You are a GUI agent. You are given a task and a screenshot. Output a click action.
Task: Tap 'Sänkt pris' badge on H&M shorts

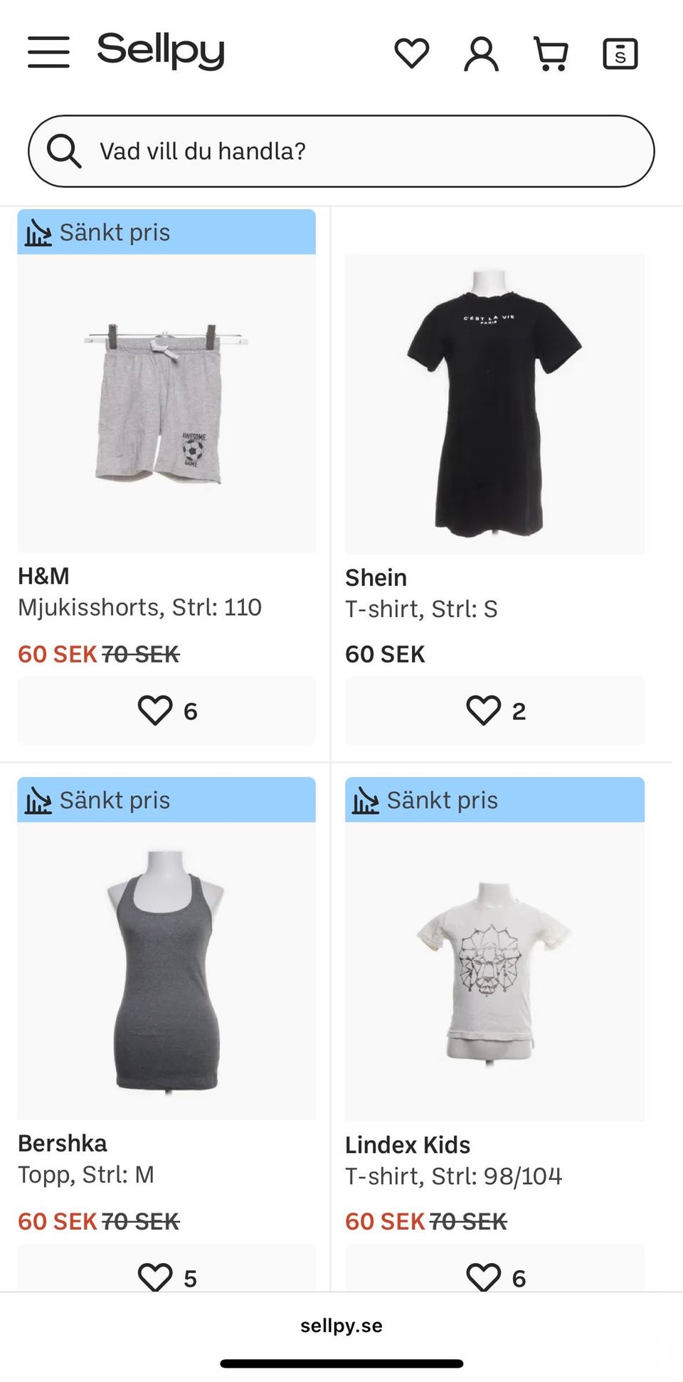[166, 232]
